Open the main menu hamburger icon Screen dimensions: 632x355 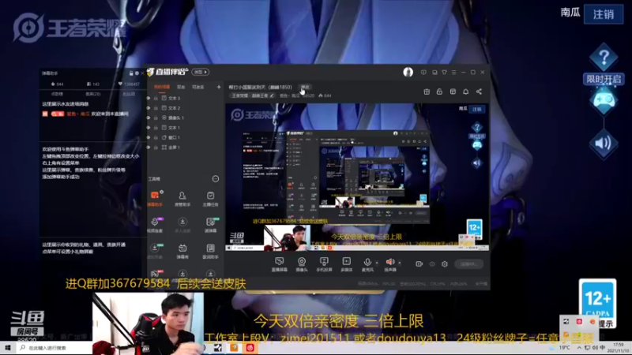point(453,73)
